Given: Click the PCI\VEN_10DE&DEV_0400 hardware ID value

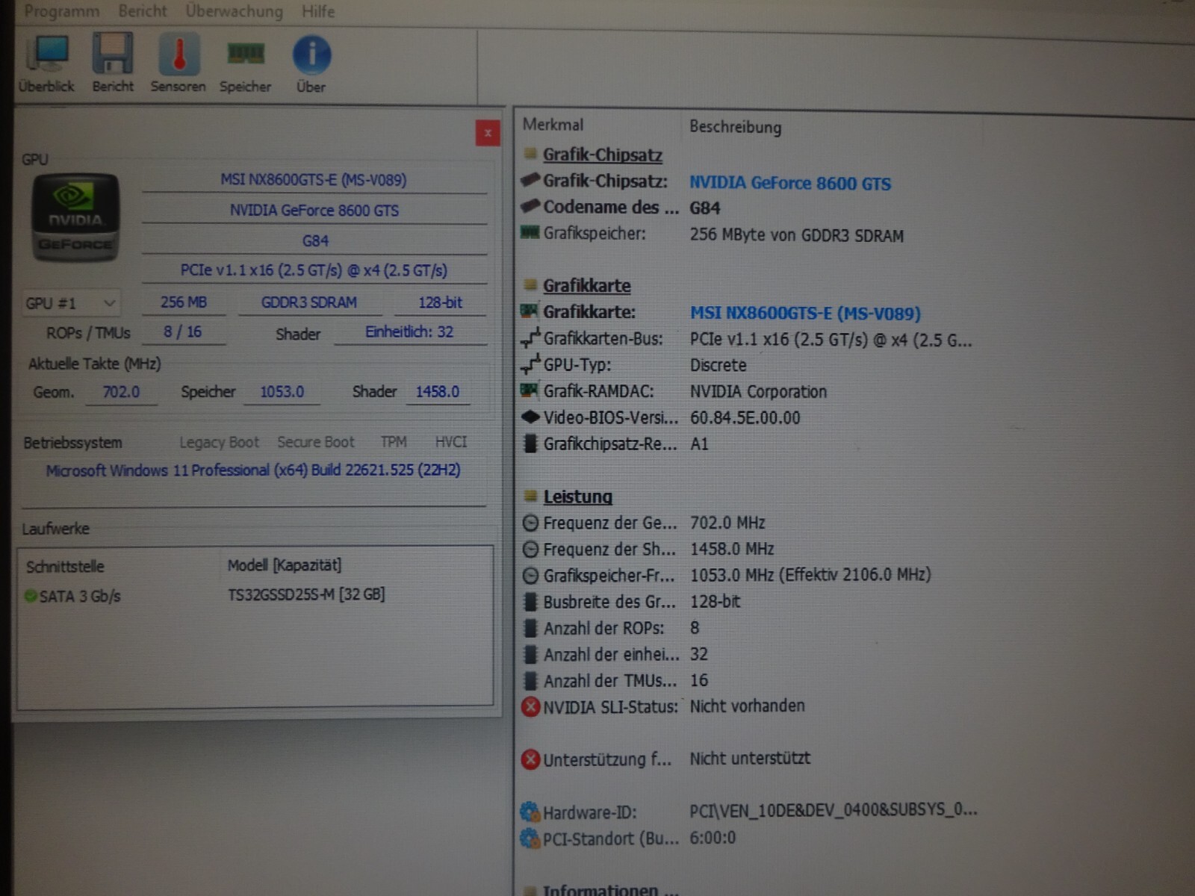Looking at the screenshot, I should point(834,810).
